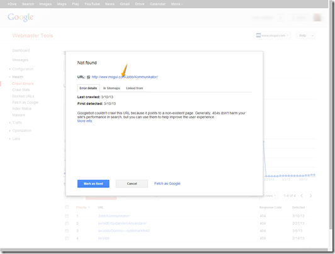Open the sv/oldErbjudanden/Anvandare/ URL in table
Image resolution: width=335 pixels, height=254 pixels.
pyautogui.click(x=122, y=223)
